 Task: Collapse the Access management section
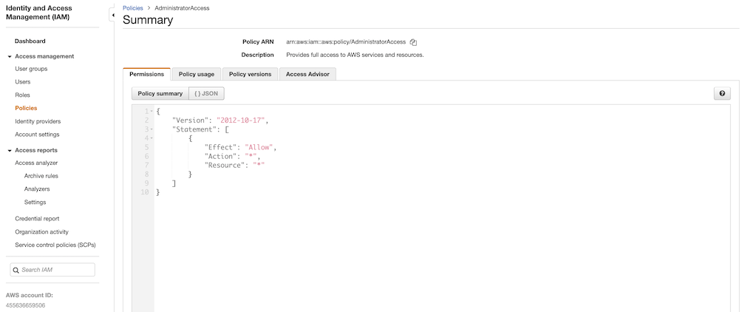point(10,56)
